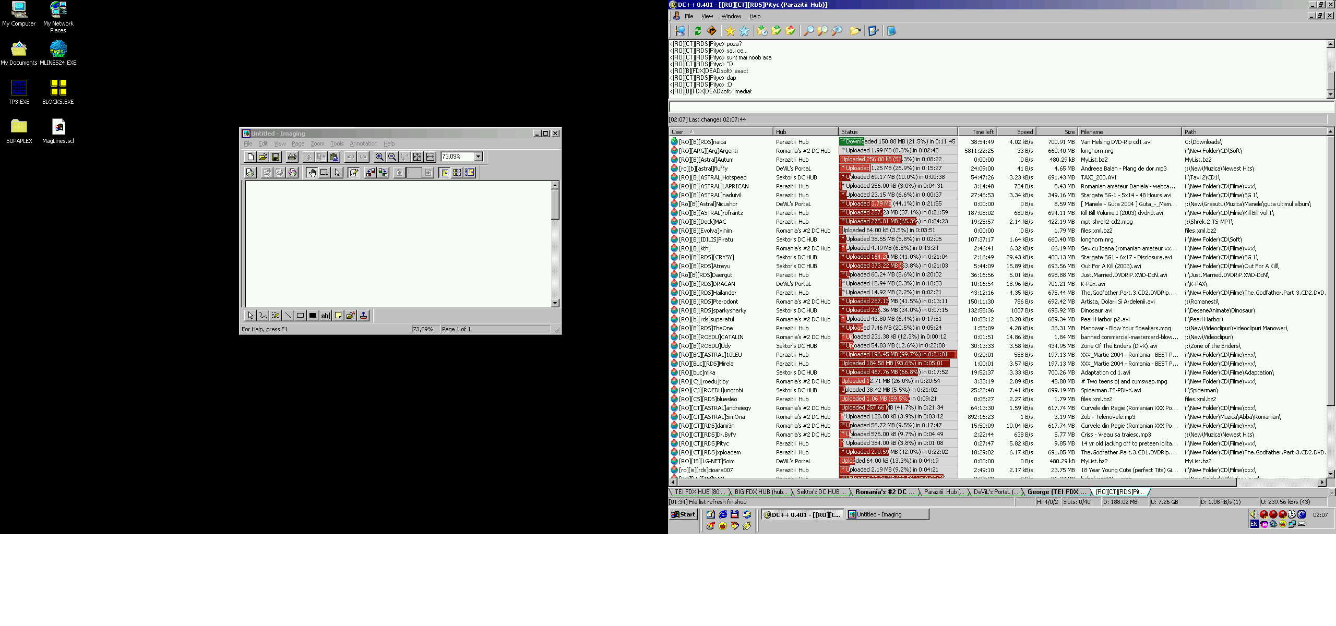Viewport: 1336px width, 626px height.
Task: Click Zoom In magnifier in Imaging toolbar
Action: pos(379,156)
